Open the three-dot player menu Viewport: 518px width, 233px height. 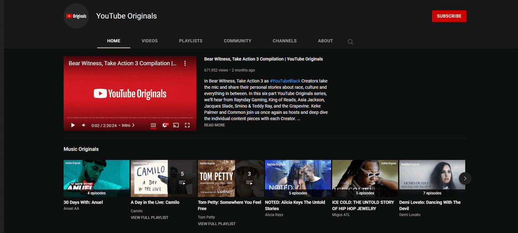[x=185, y=63]
